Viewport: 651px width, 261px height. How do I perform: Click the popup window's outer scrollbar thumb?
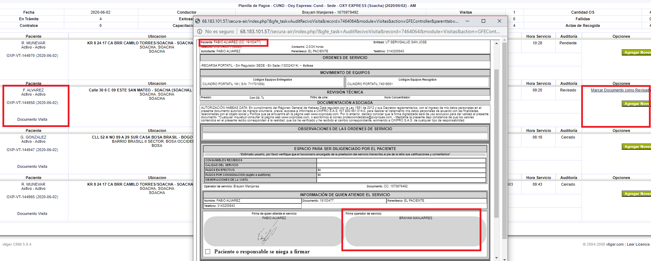tap(504, 140)
